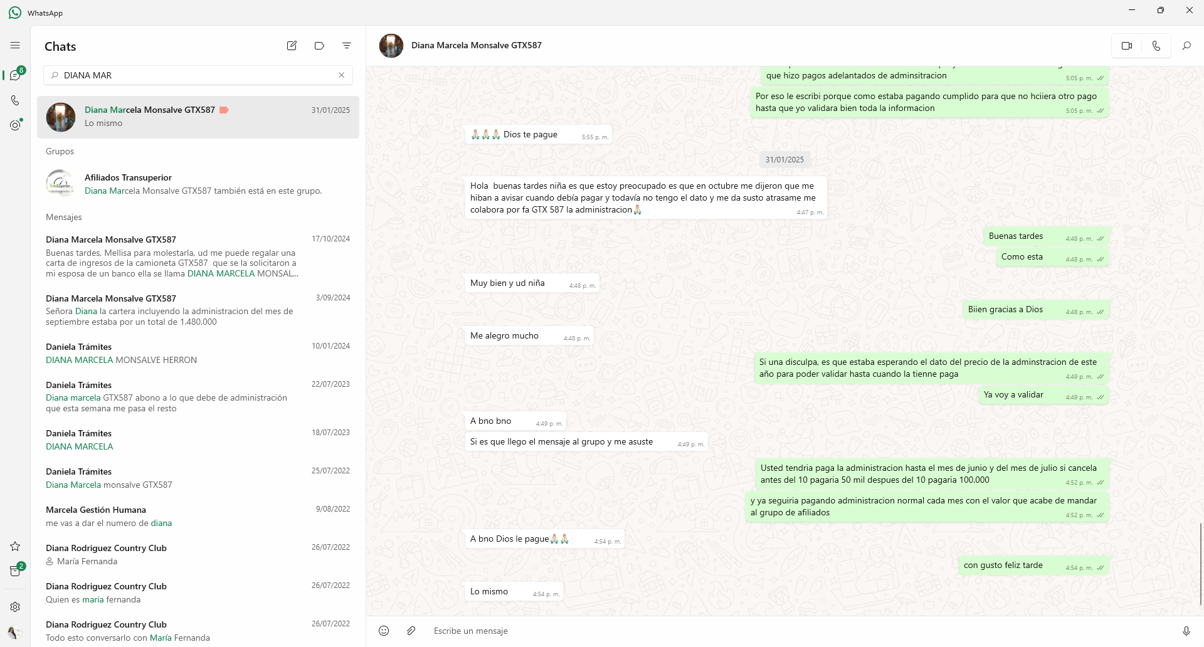Record a voice message with microphone
This screenshot has height=647, width=1204.
pos(1186,631)
